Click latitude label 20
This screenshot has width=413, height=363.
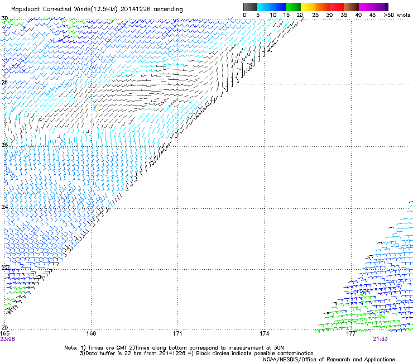(4, 327)
